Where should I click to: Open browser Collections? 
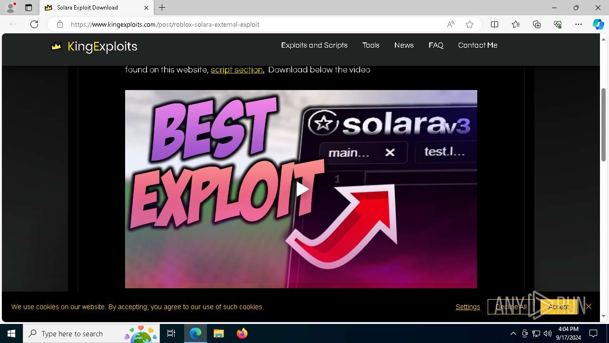click(x=537, y=24)
